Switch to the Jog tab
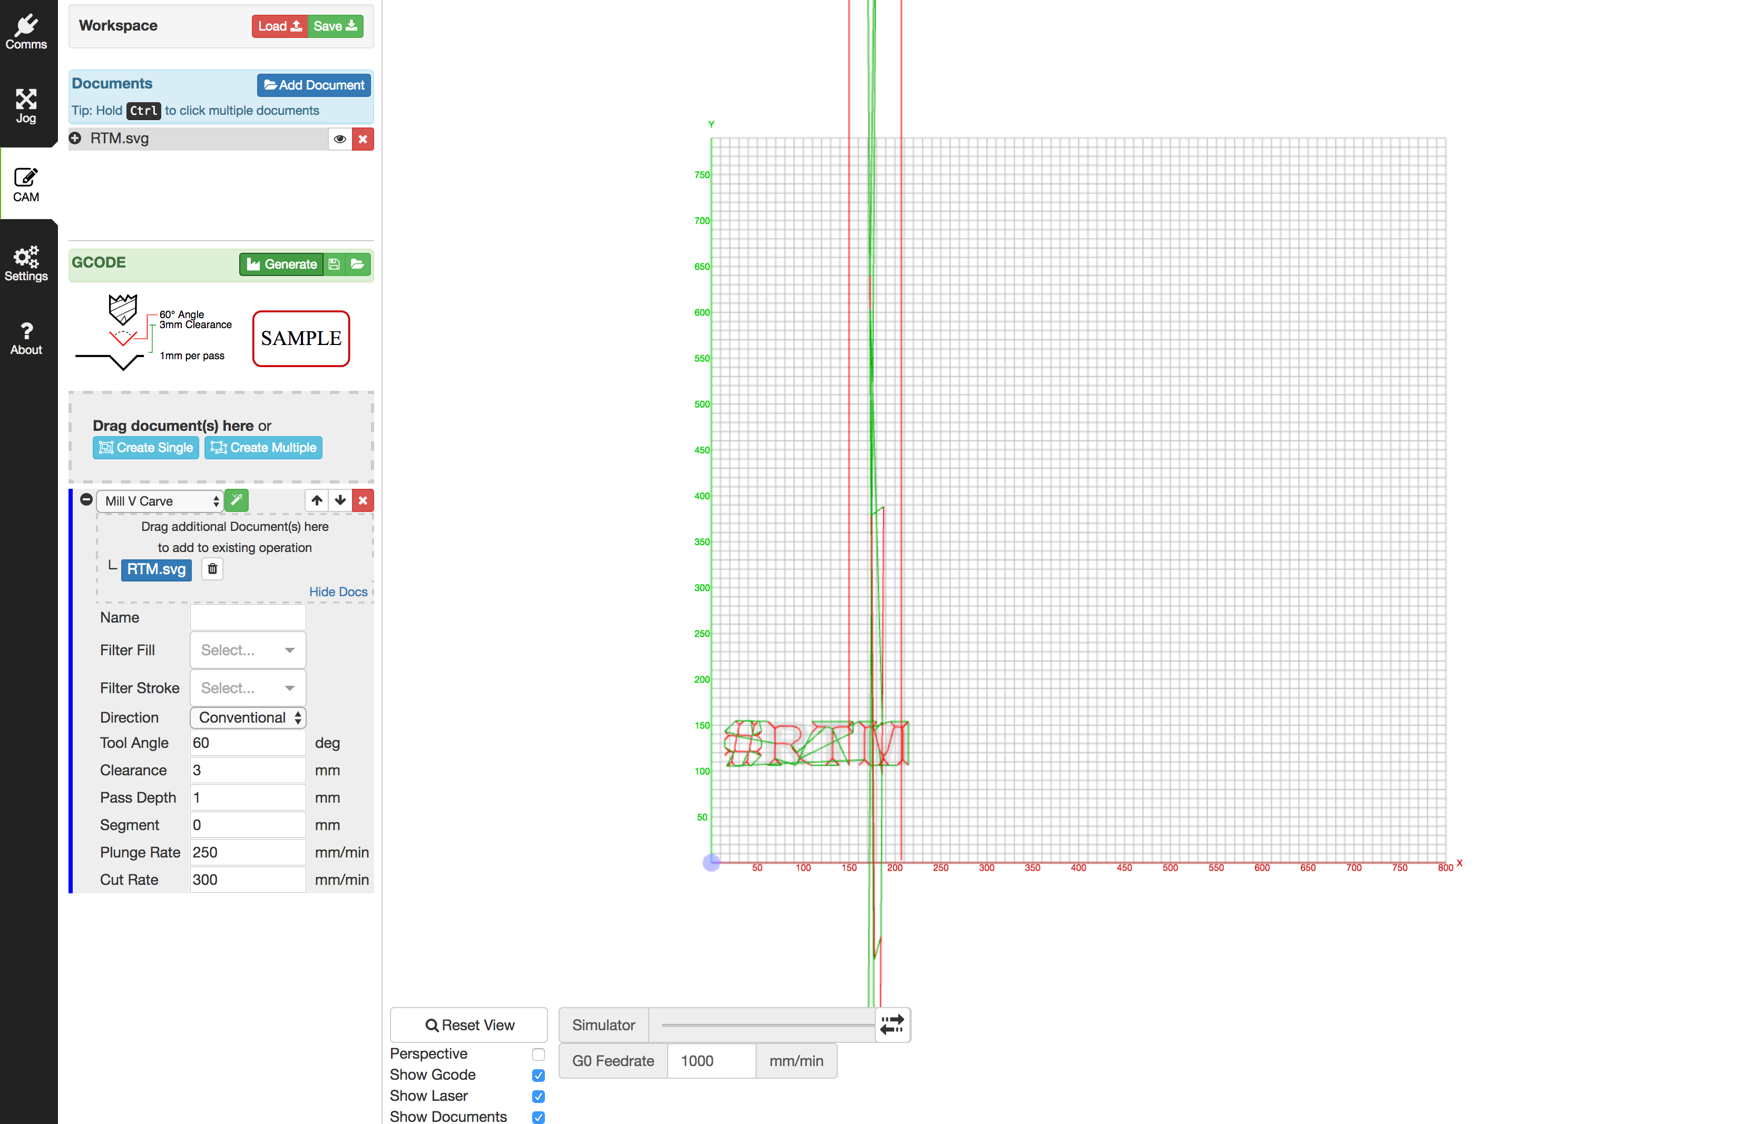Image resolution: width=1760 pixels, height=1124 pixels. coord(26,106)
